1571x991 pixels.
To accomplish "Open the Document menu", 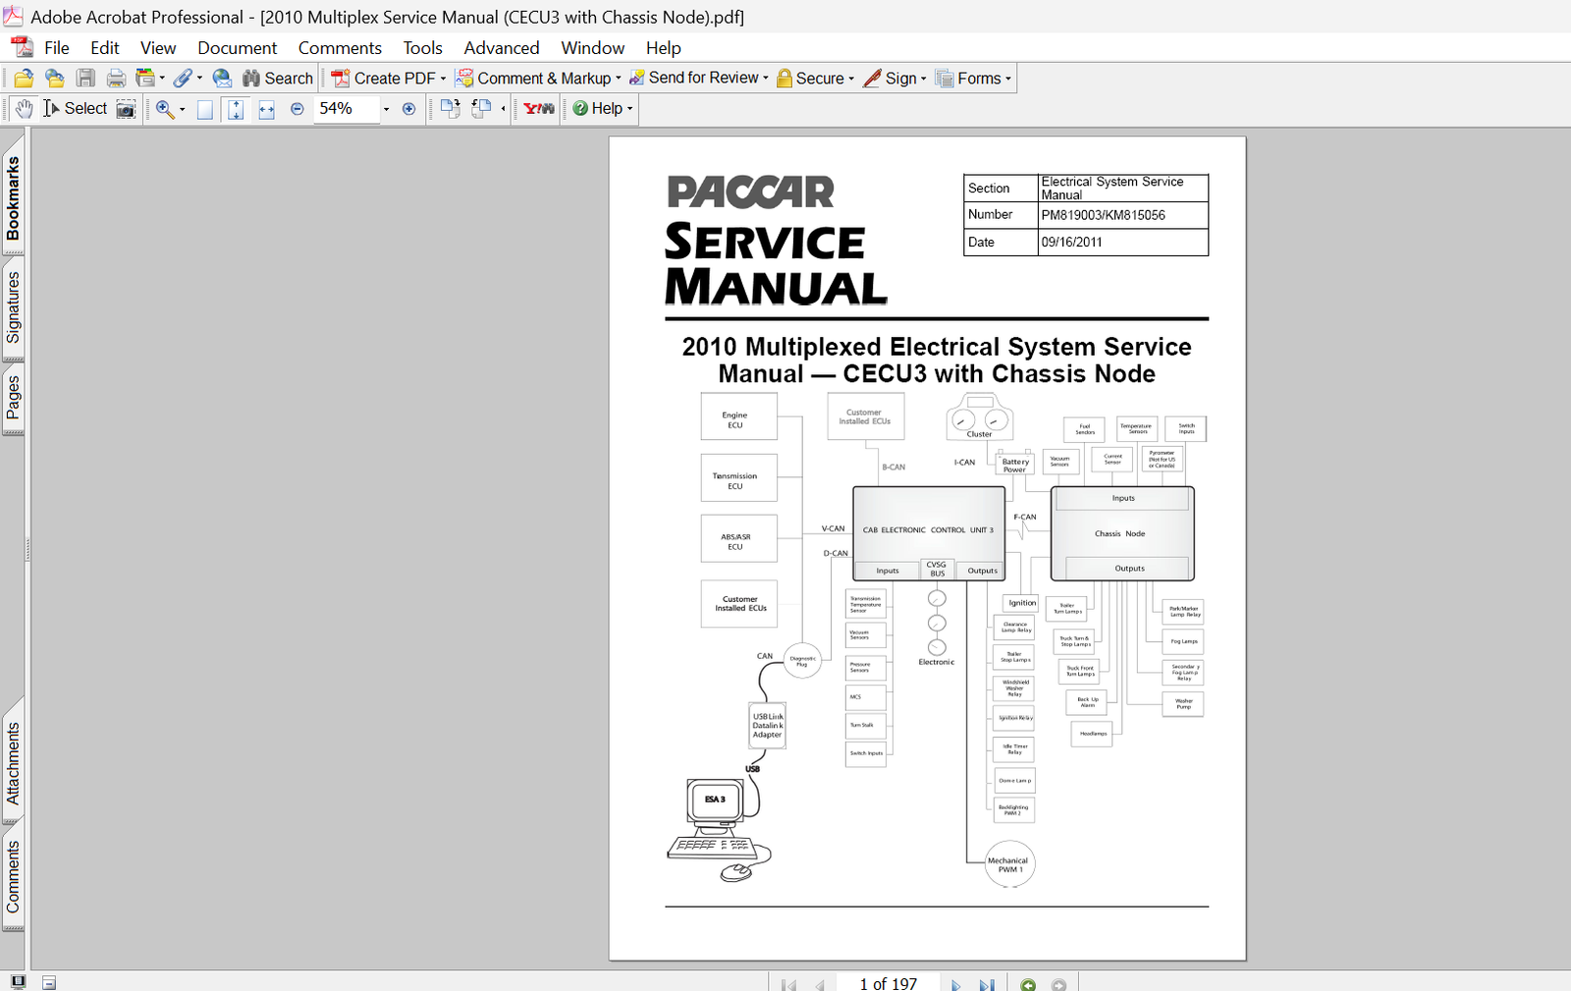I will tap(238, 48).
